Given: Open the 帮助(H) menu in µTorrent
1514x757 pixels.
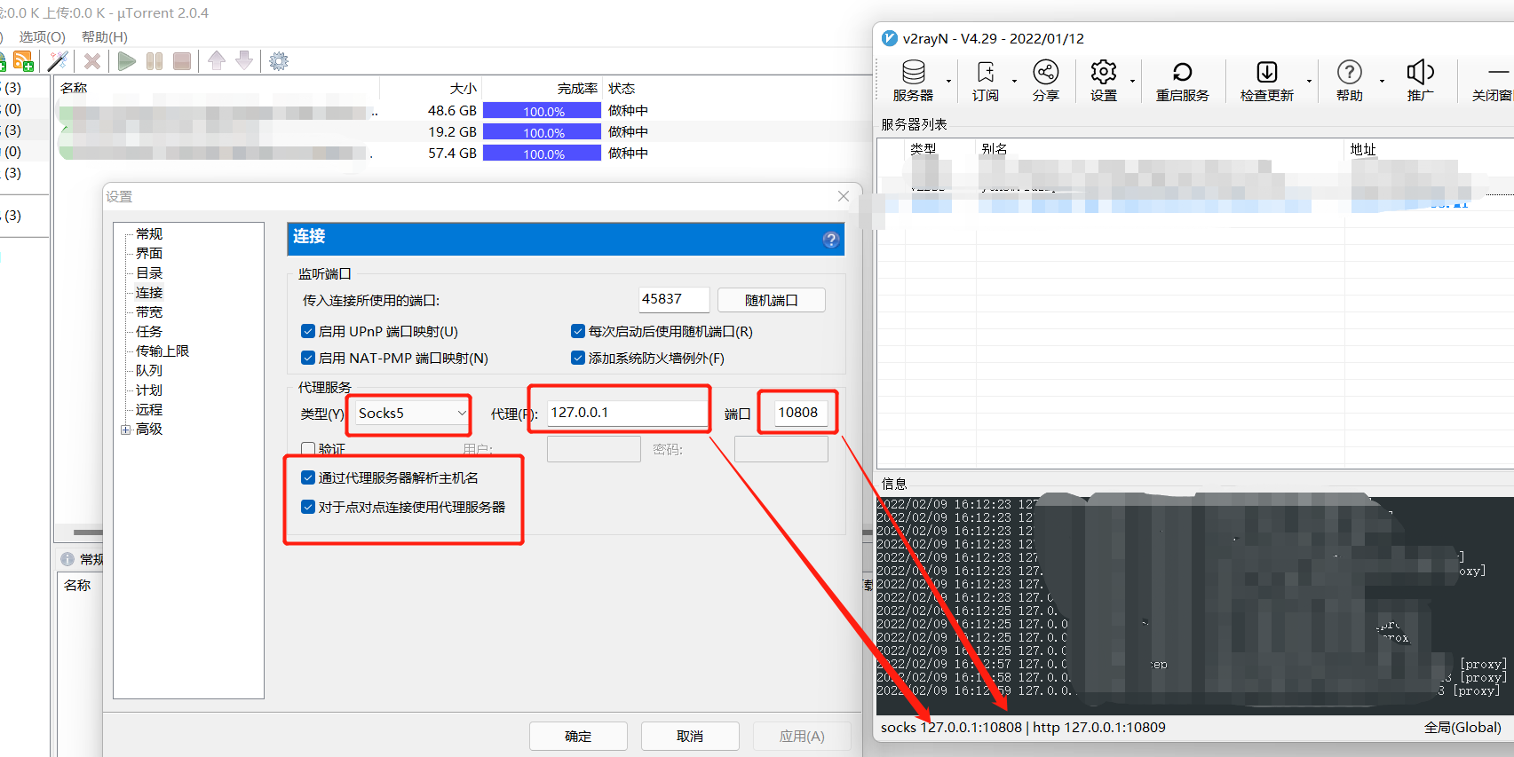Looking at the screenshot, I should point(105,36).
